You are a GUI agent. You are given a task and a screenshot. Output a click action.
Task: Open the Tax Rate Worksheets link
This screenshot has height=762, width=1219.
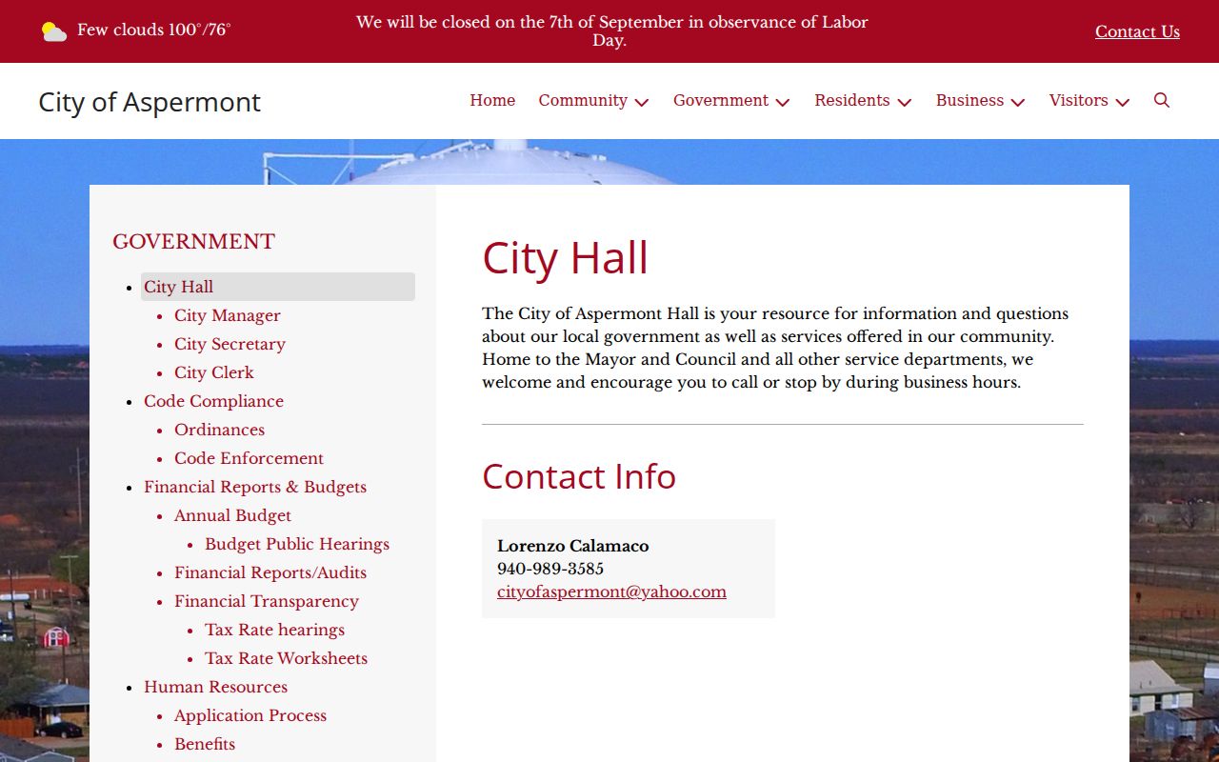[286, 658]
